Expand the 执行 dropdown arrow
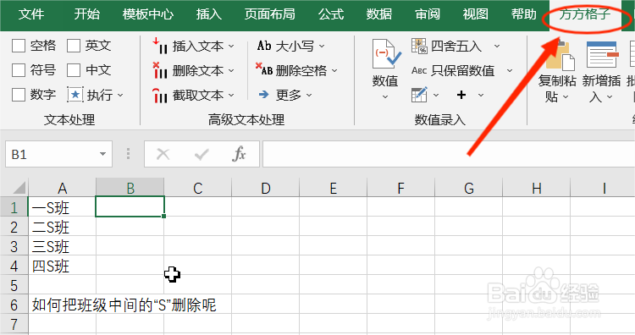The image size is (635, 335). coord(120,96)
